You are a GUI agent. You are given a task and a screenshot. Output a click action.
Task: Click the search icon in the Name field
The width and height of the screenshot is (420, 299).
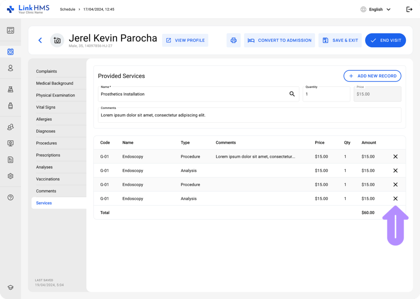[x=292, y=94]
